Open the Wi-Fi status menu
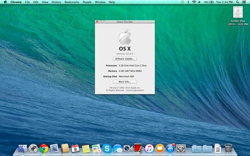The width and height of the screenshot is (250, 156). 194,2
